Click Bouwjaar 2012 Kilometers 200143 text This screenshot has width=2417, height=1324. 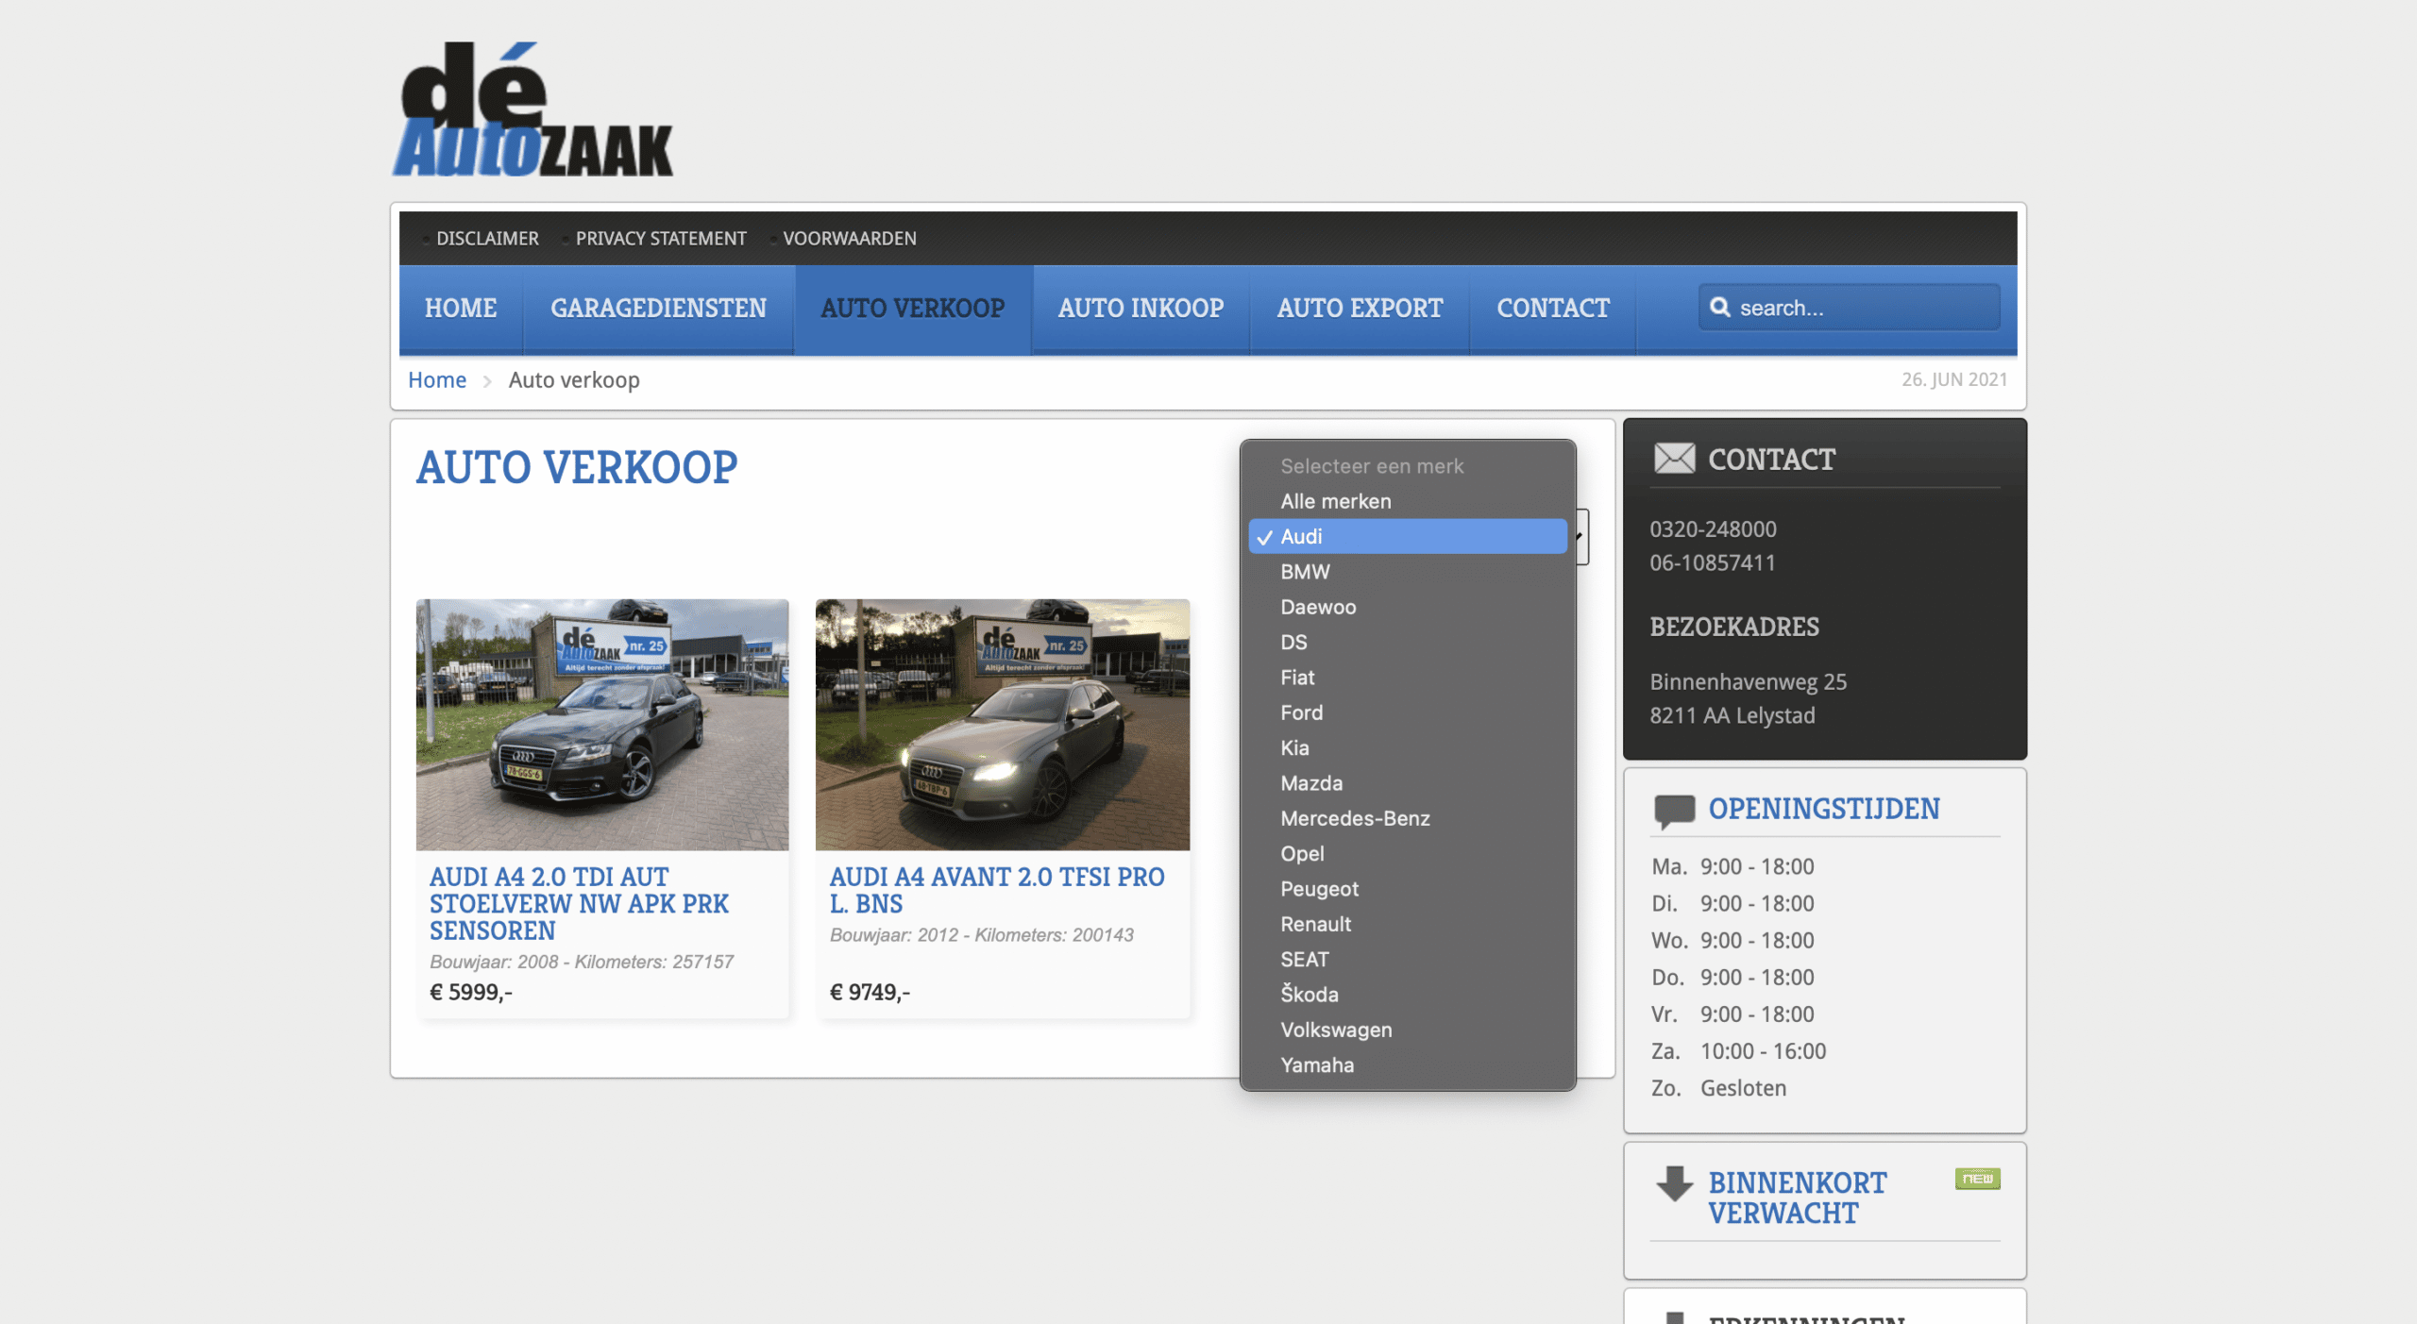982,934
